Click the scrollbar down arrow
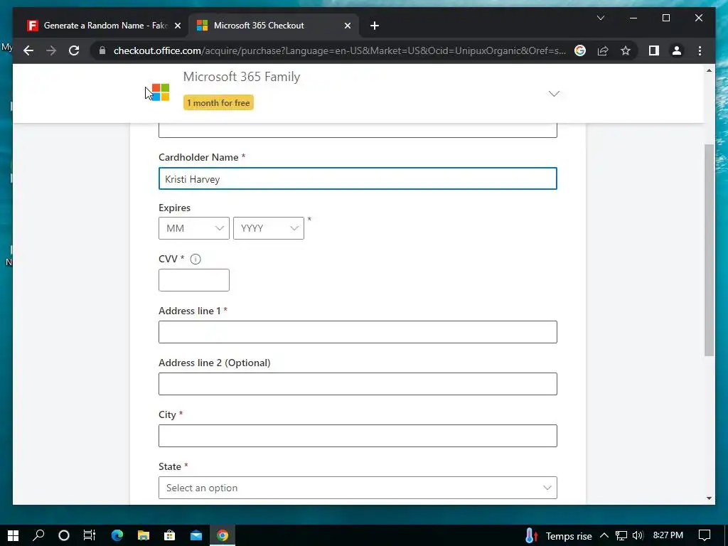The height and width of the screenshot is (546, 728). pos(709,498)
